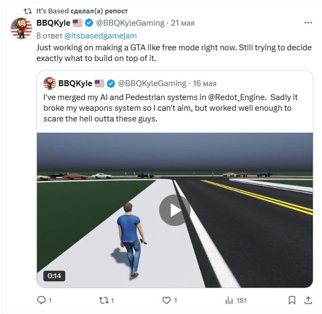The width and height of the screenshot is (322, 314).
Task: Click the @BBQKyleGaming handle beside 21 мая
Action: [129, 23]
